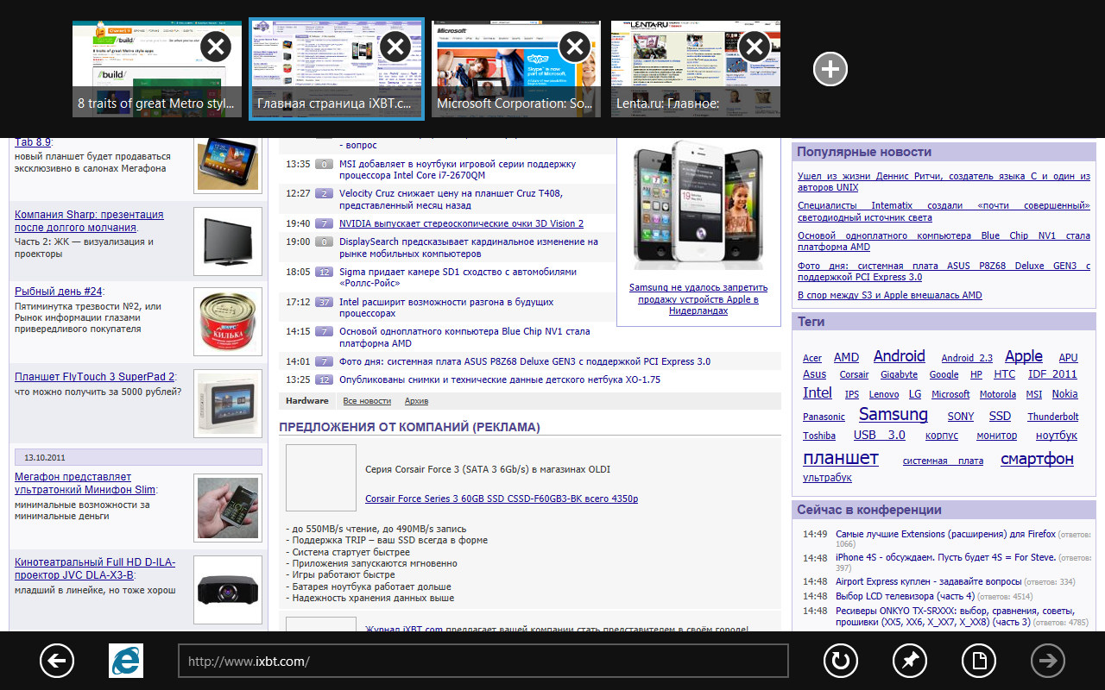This screenshot has height=690, width=1105.
Task: Select the 'Samsung' tag
Action: [893, 415]
